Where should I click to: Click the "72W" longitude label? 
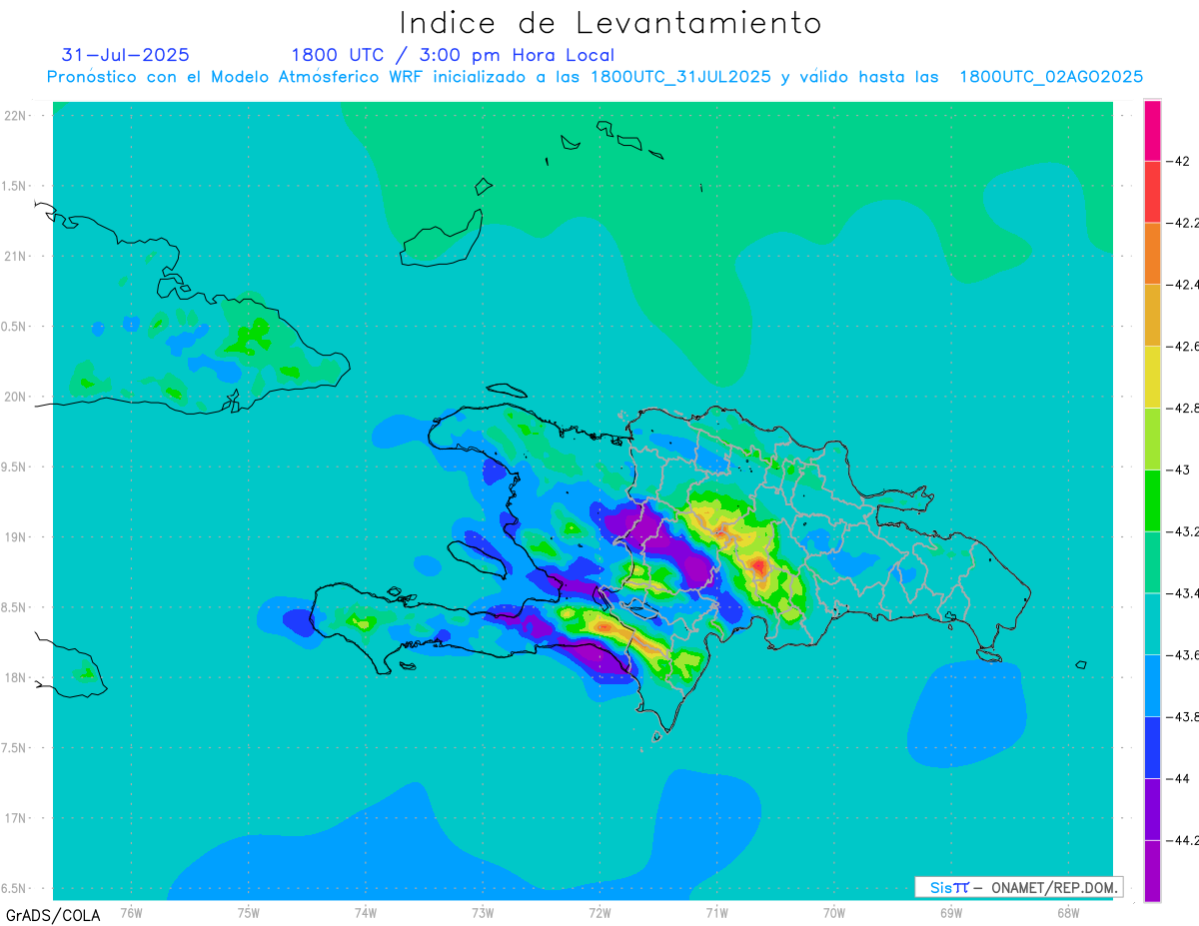(599, 912)
